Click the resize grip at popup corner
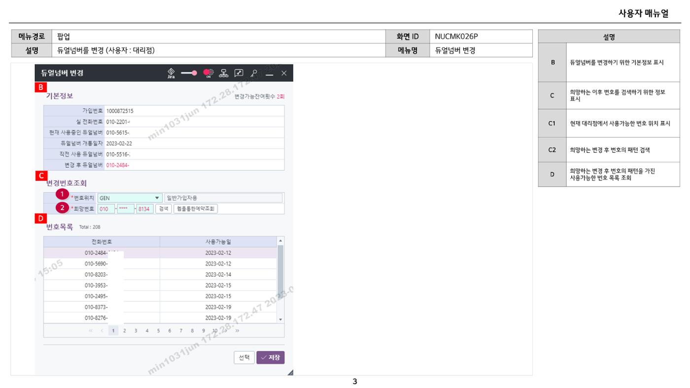 [x=290, y=372]
